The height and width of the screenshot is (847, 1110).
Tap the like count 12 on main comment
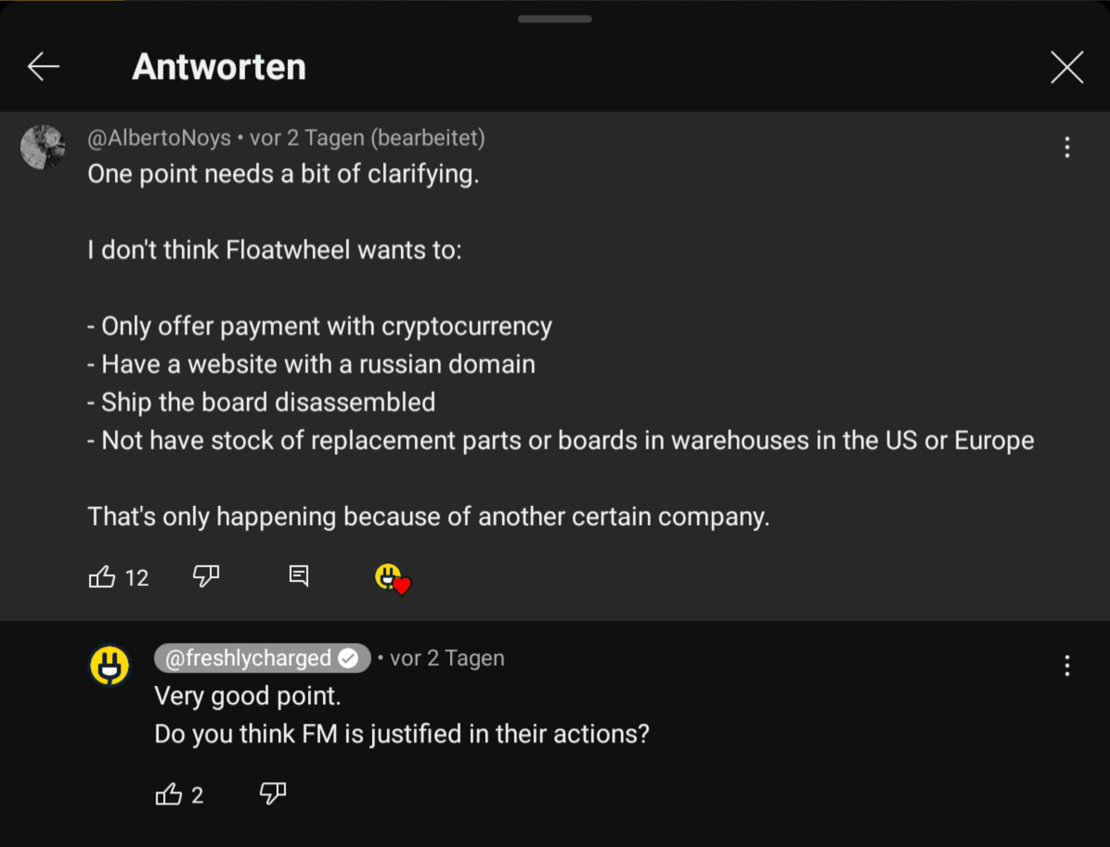[137, 578]
